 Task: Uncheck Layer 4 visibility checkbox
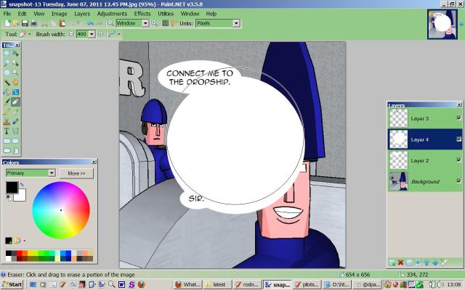[458, 139]
